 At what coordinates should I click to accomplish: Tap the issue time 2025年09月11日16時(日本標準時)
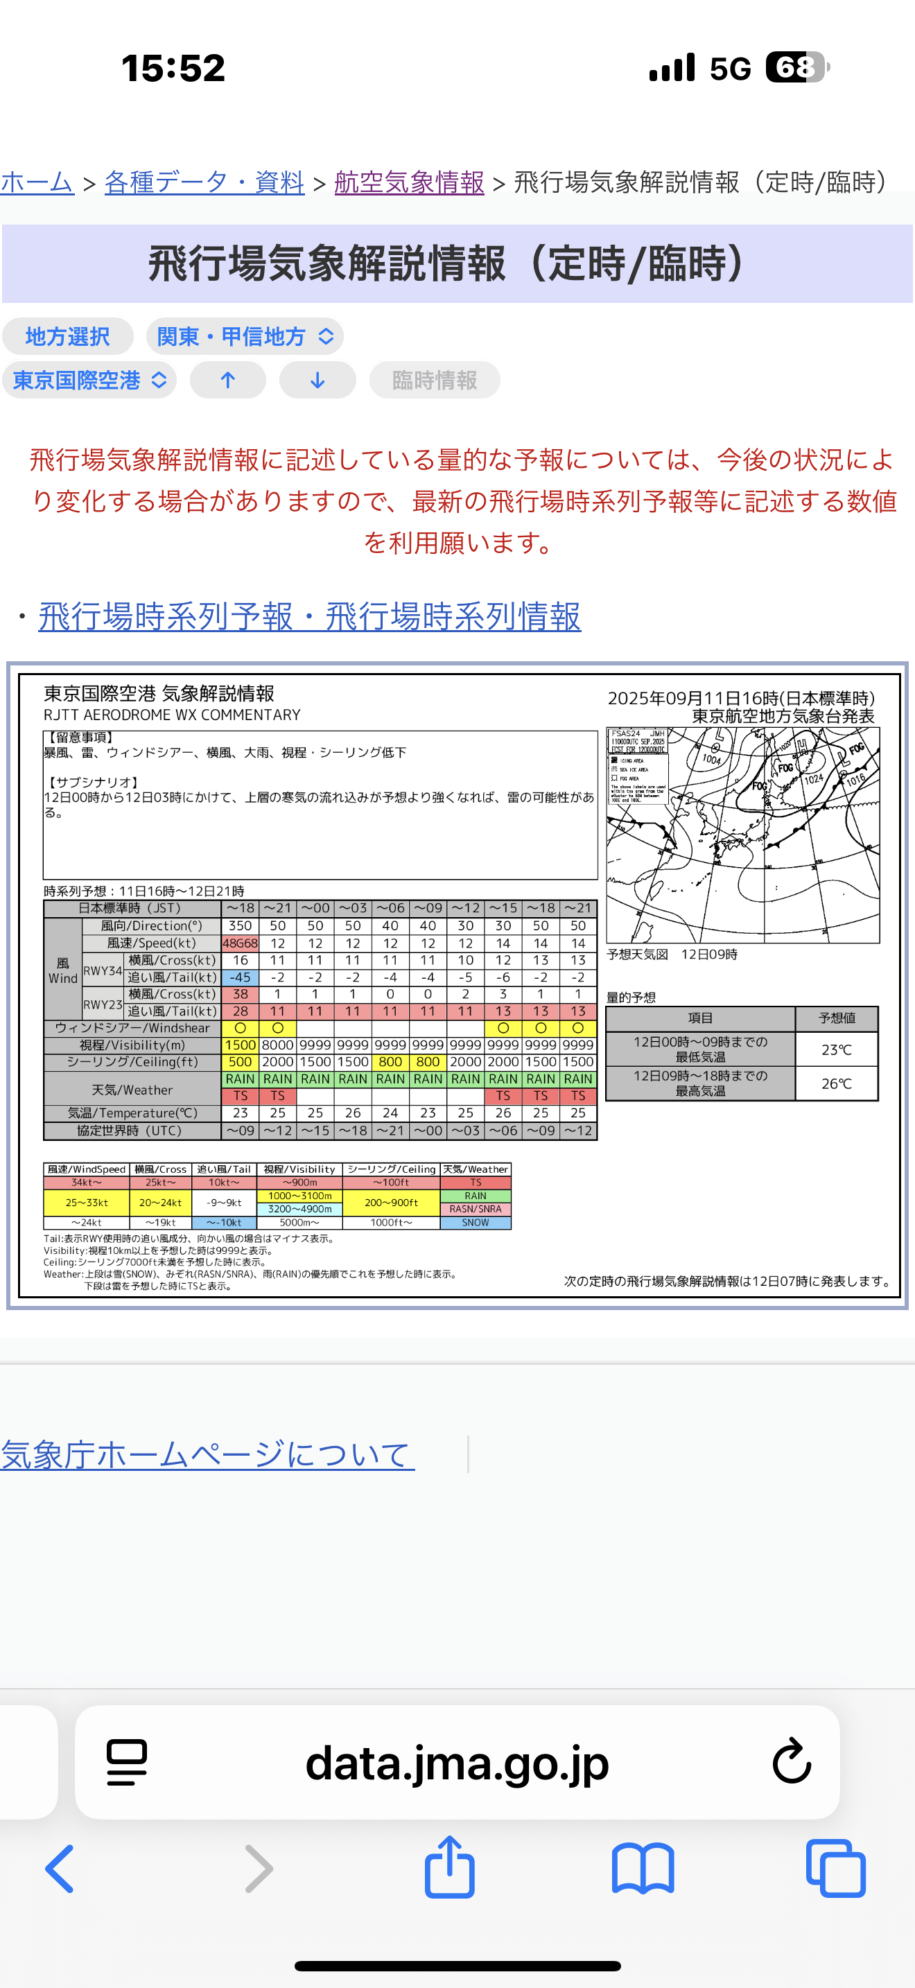point(742,699)
